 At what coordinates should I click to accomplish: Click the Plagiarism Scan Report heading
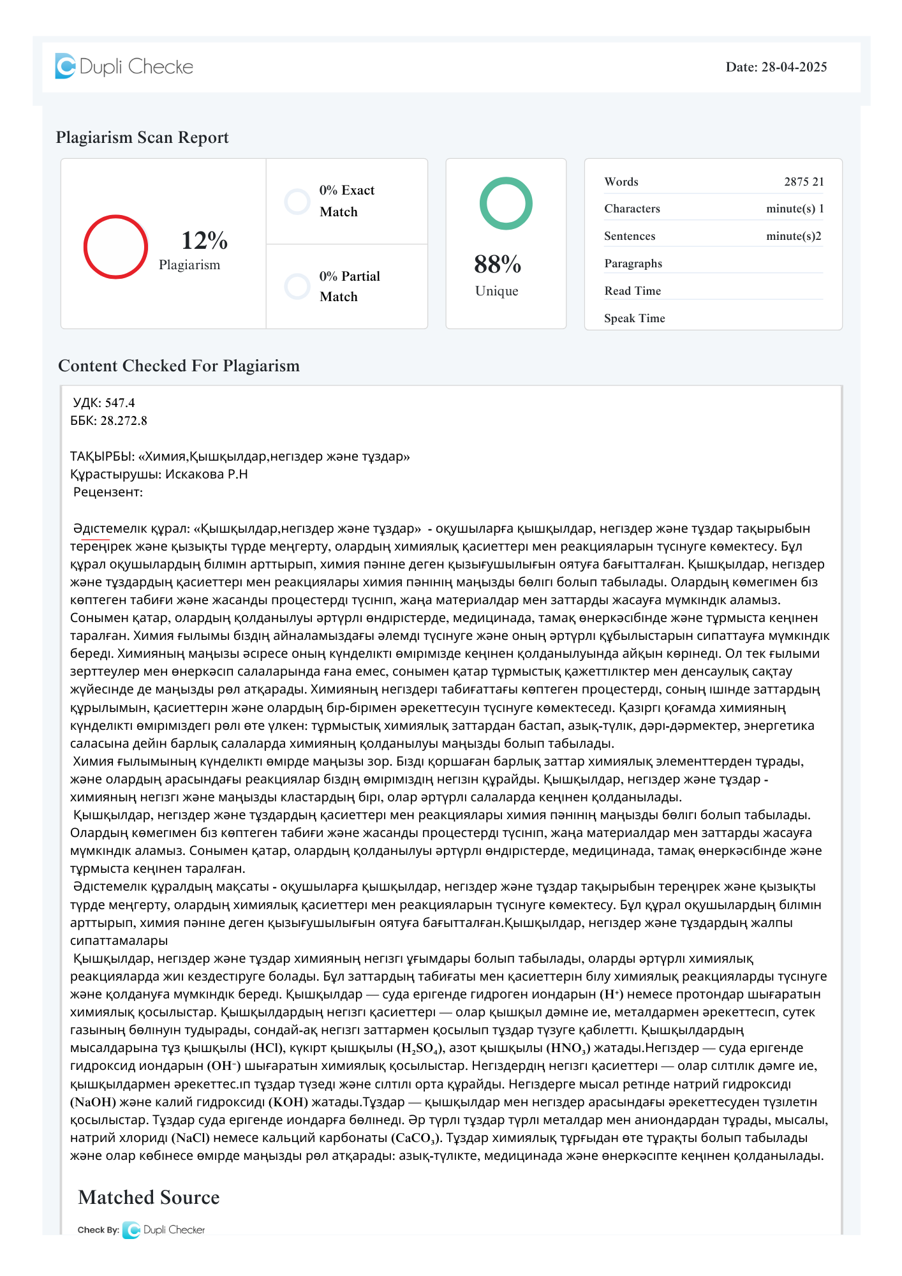coord(142,138)
